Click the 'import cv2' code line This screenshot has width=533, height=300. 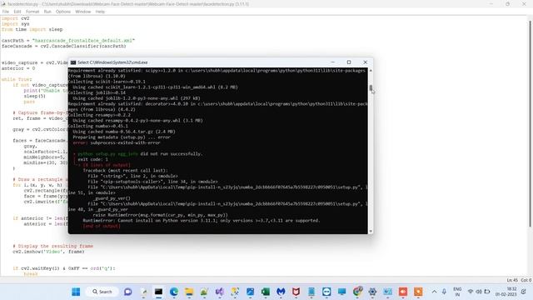click(15, 18)
